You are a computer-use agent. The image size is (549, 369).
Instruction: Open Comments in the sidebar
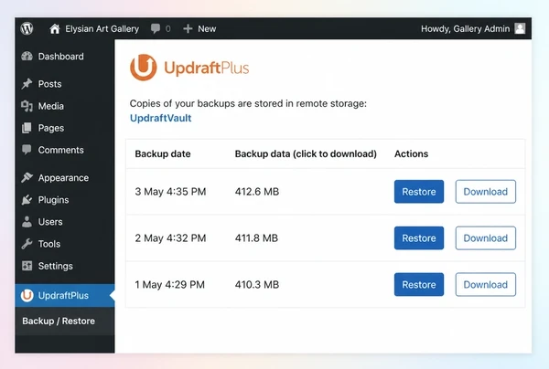61,150
